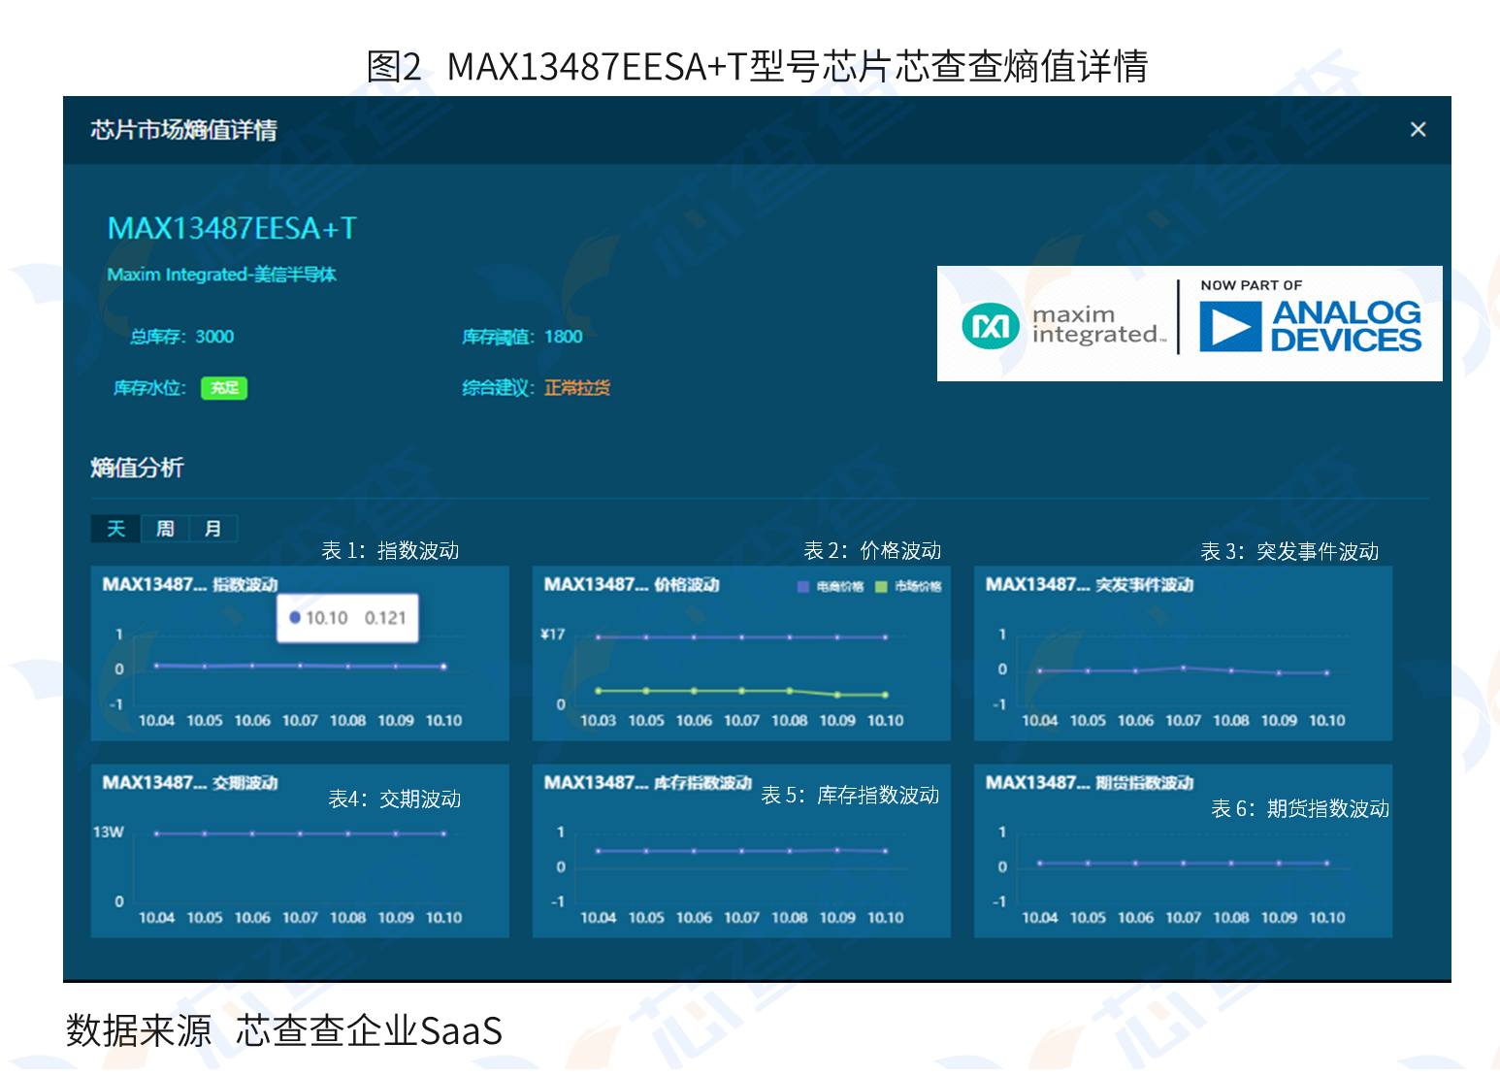This screenshot has width=1500, height=1076.
Task: Switch to the 周 (week) tab
Action: 165,529
